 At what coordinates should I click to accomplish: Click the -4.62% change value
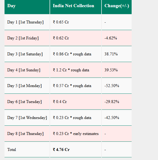(111, 38)
